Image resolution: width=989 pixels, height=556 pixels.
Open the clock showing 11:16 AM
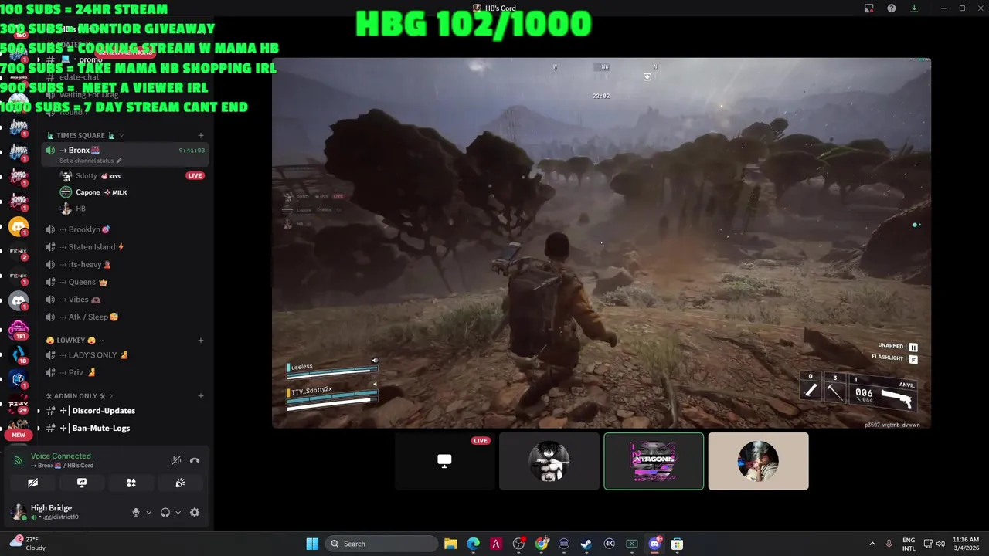[x=966, y=544]
